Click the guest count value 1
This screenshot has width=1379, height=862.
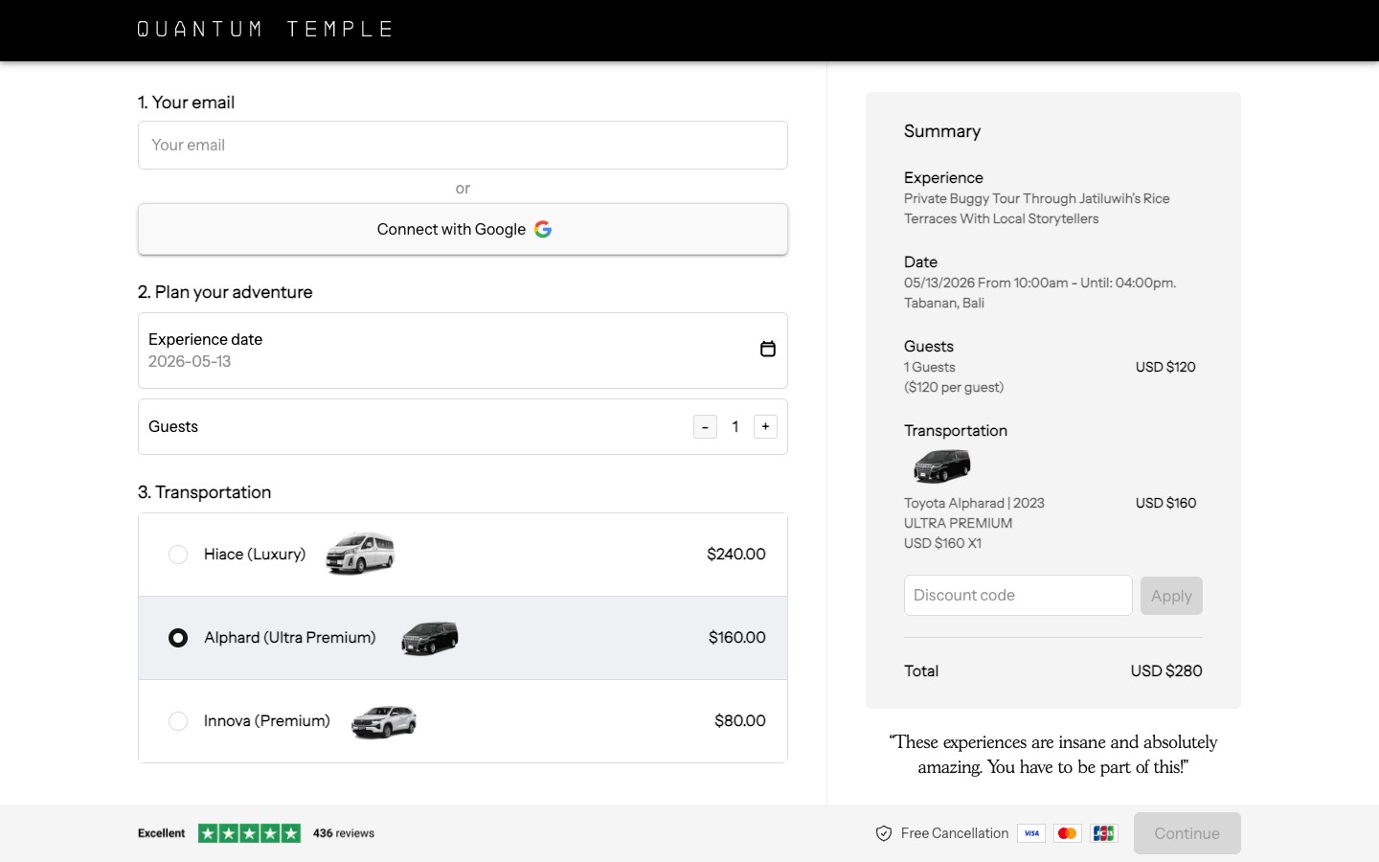click(x=735, y=427)
